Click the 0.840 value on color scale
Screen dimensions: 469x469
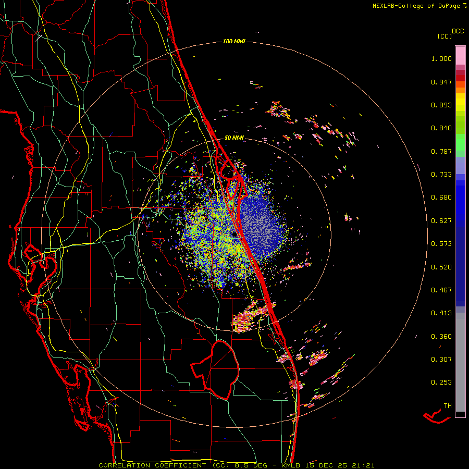[441, 128]
